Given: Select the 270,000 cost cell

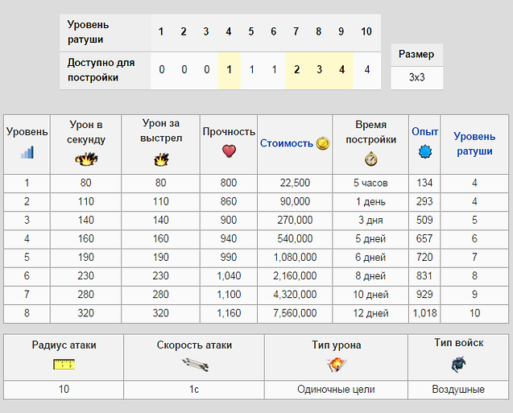Looking at the screenshot, I should click(x=295, y=220).
